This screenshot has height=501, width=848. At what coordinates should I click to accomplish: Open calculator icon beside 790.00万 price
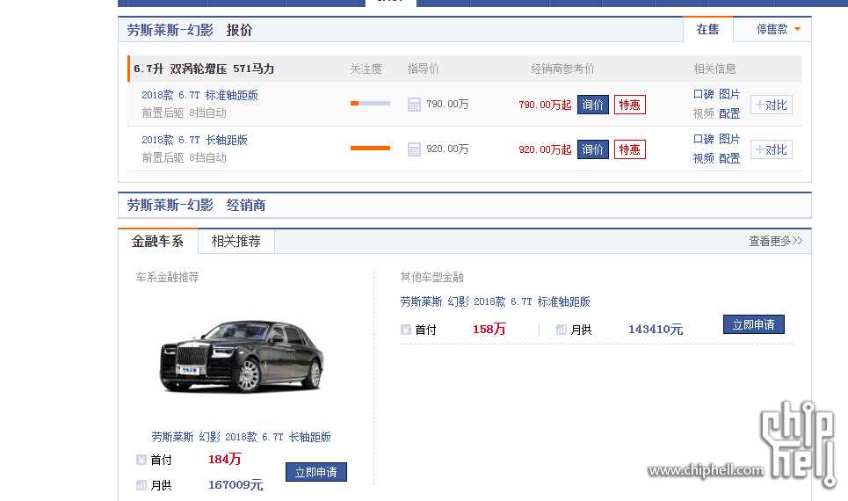pos(414,105)
